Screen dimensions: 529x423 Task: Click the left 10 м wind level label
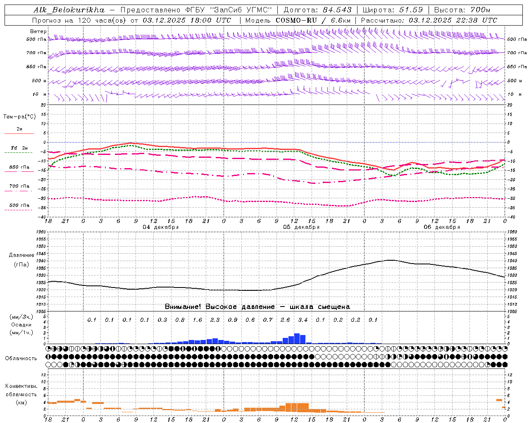(x=40, y=94)
